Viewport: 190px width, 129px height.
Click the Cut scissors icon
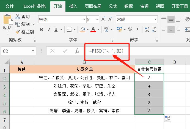click(18, 17)
